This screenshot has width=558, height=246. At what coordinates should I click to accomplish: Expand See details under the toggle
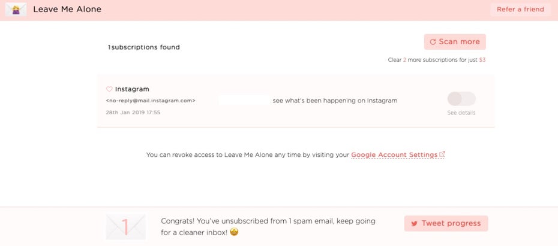(461, 113)
